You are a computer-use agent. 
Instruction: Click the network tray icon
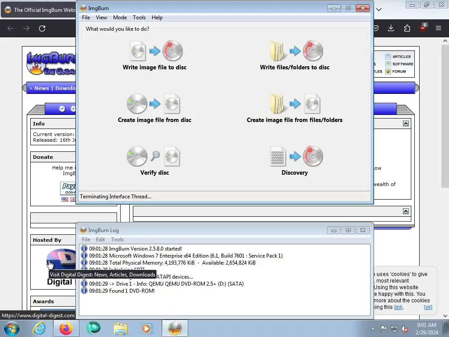(394, 329)
